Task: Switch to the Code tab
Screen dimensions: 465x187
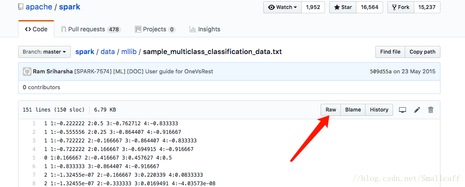Action: tap(36, 29)
